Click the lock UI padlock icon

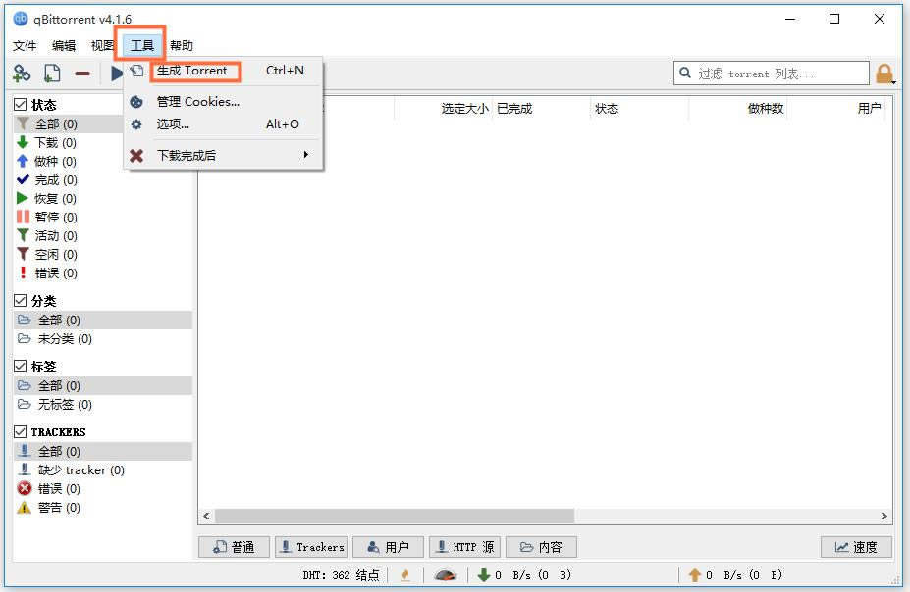pyautogui.click(x=883, y=74)
